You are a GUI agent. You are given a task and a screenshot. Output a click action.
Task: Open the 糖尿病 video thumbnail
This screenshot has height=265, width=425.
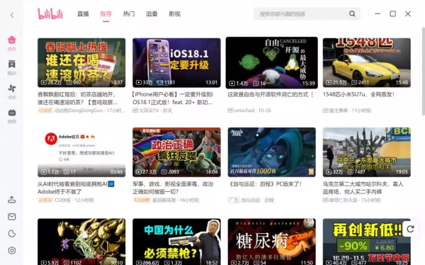click(x=271, y=242)
